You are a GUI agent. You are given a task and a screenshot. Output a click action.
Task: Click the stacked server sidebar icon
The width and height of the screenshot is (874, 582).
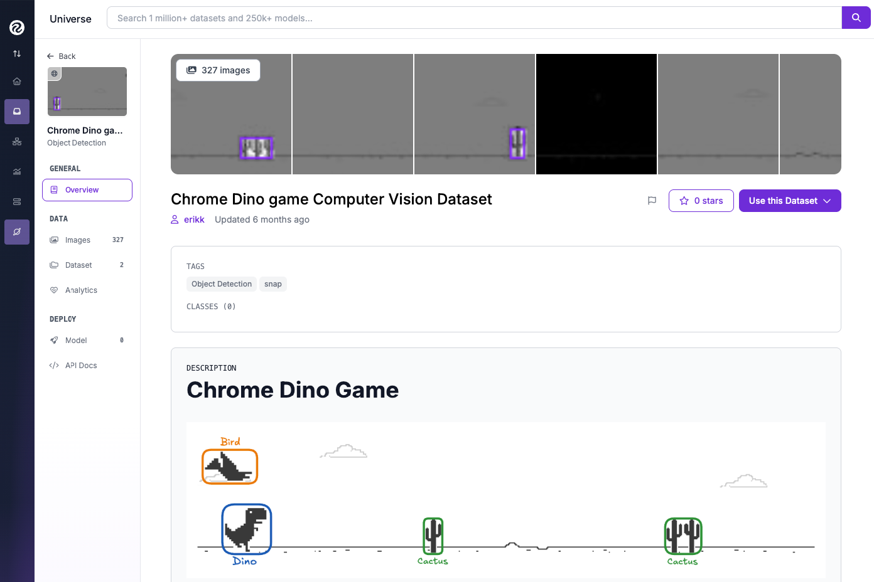click(17, 202)
